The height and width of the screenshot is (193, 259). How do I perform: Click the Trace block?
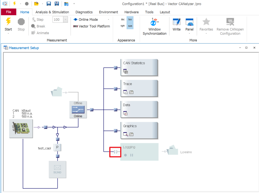point(139,88)
